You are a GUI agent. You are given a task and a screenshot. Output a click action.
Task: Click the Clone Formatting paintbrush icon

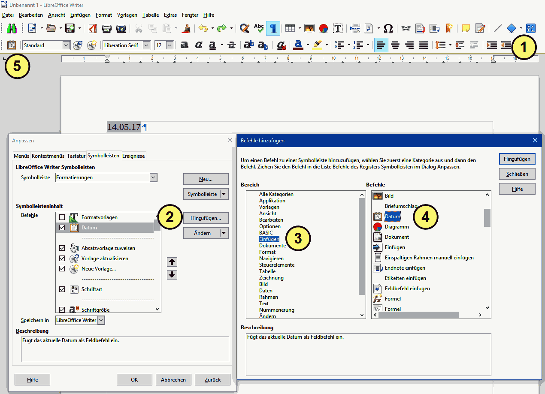tap(186, 28)
